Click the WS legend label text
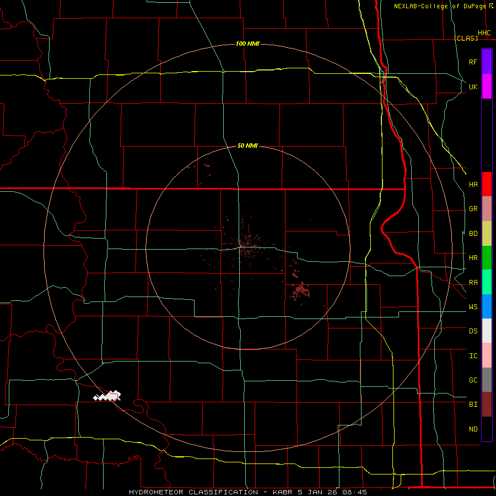 [473, 307]
